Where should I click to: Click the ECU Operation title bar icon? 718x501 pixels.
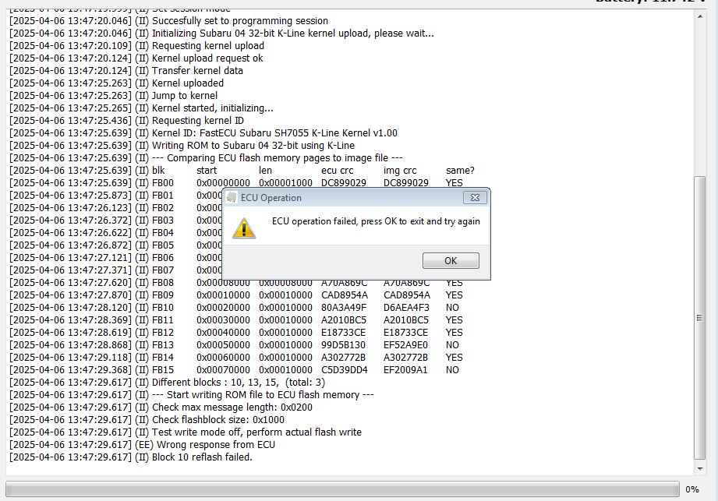coord(232,198)
